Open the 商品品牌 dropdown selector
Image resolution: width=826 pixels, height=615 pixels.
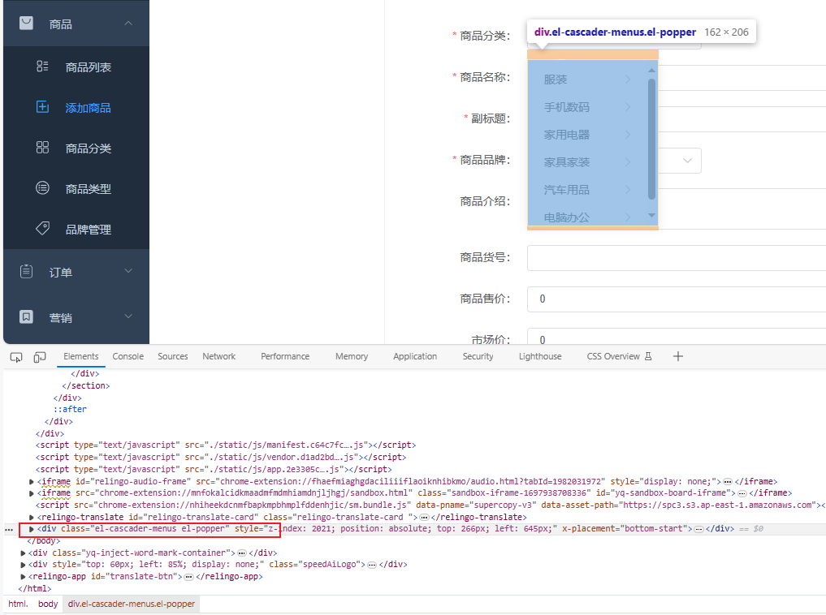point(685,161)
